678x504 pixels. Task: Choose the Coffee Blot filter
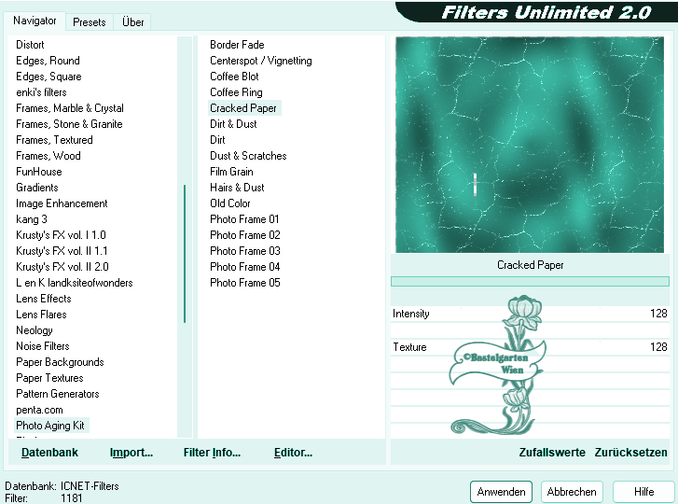tap(234, 77)
